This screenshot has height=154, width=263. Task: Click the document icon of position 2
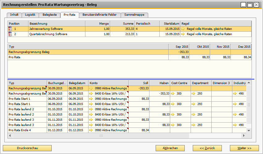pos(10,34)
